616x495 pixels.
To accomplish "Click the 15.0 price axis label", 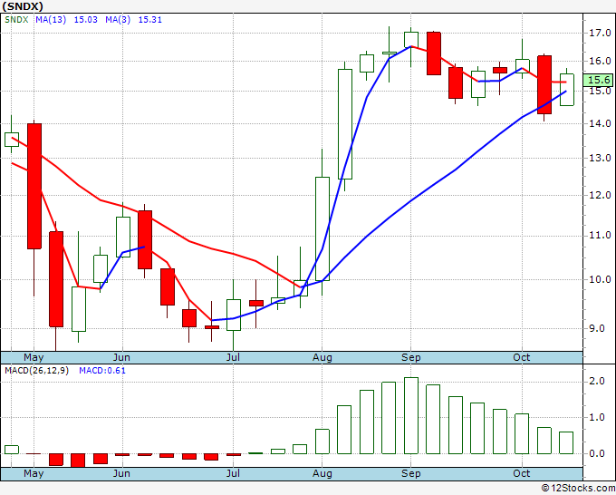I will click(600, 91).
